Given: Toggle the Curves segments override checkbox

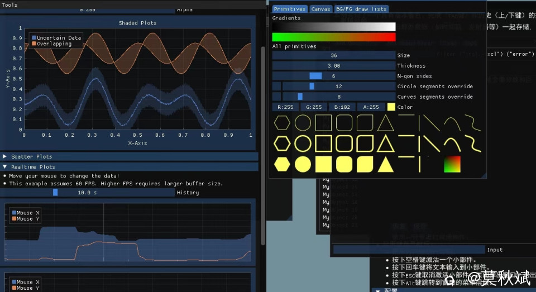Looking at the screenshot, I should click(276, 97).
